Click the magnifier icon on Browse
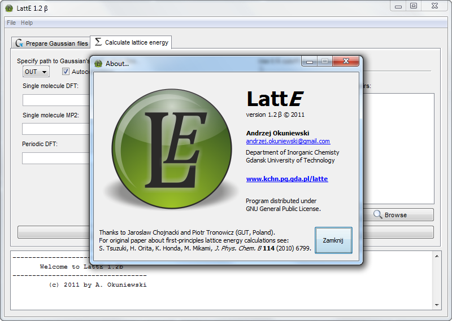Viewport: 452px width, 321px height. 377,214
